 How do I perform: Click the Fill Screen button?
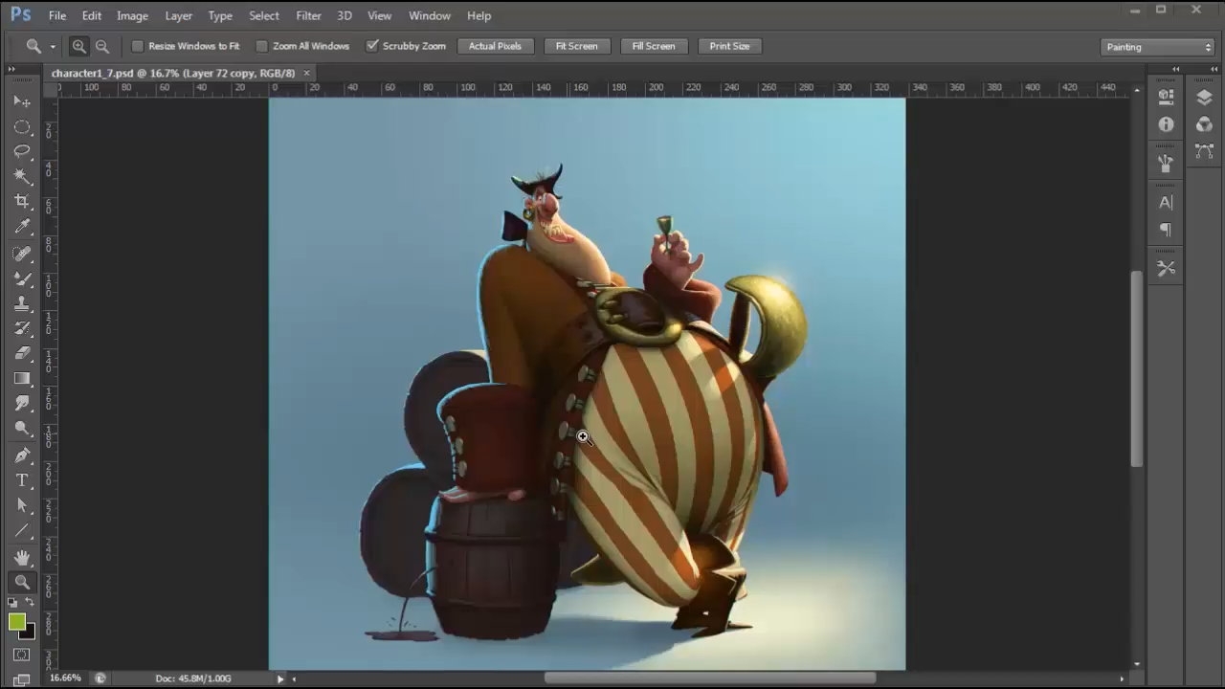click(654, 46)
